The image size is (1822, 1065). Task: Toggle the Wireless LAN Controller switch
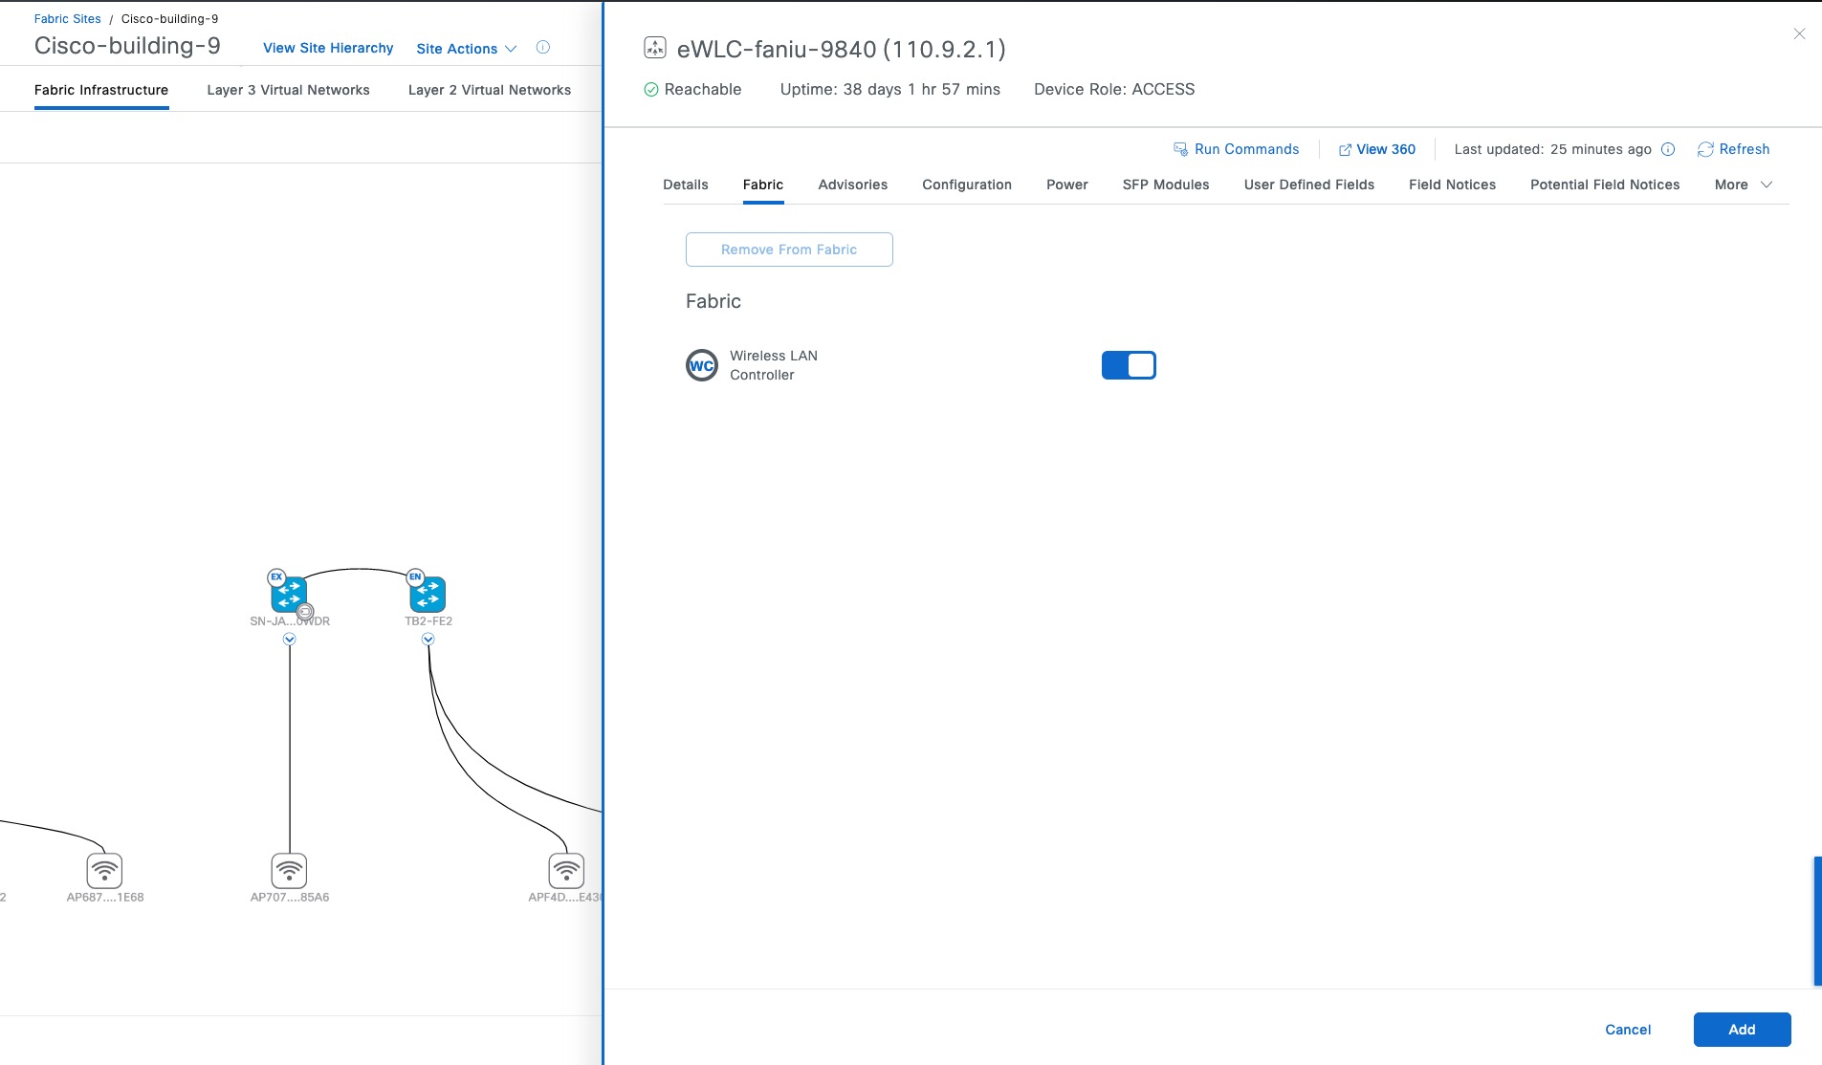coord(1129,365)
